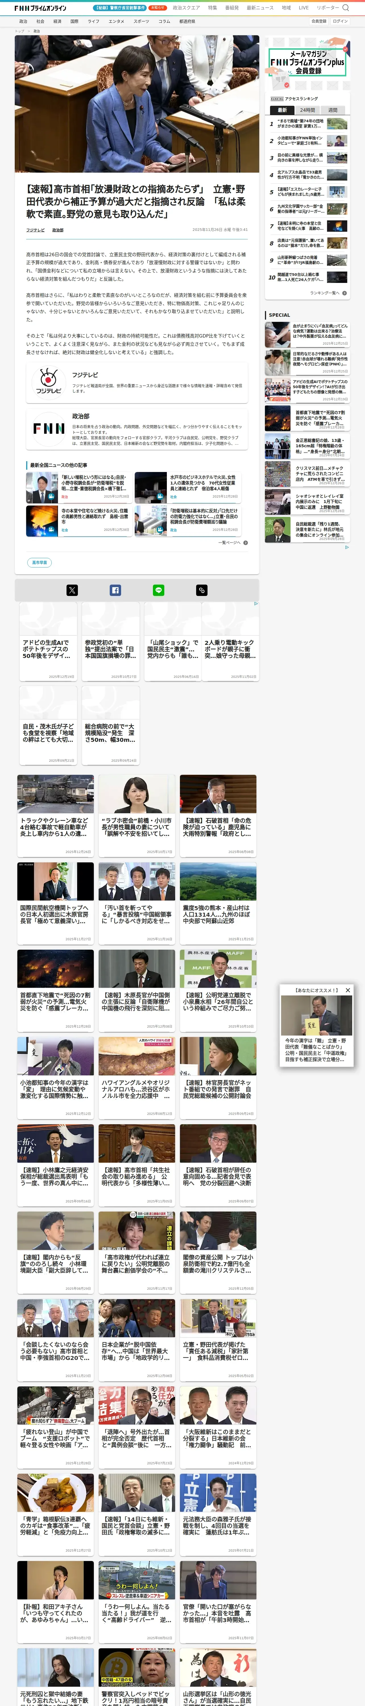Open the スポーツ category

point(141,21)
